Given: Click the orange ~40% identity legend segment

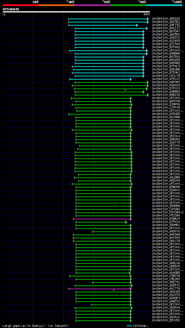Looking at the screenshot, I should 57,5.
